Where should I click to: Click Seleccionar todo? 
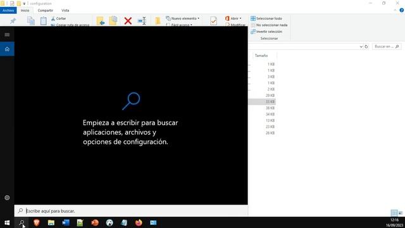(x=266, y=18)
